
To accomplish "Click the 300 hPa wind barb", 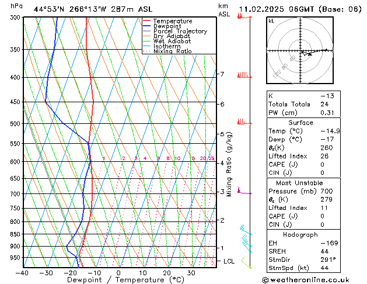I will click(244, 16).
